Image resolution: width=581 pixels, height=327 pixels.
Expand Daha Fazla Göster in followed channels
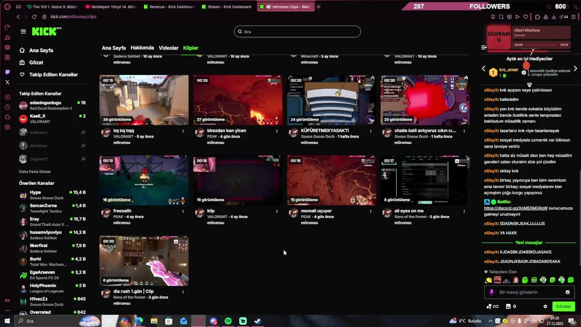tap(35, 172)
